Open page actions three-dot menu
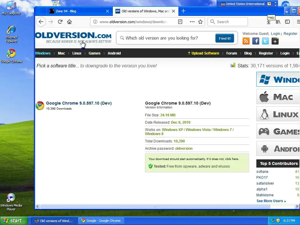This screenshot has height=225, width=300. tap(192, 22)
